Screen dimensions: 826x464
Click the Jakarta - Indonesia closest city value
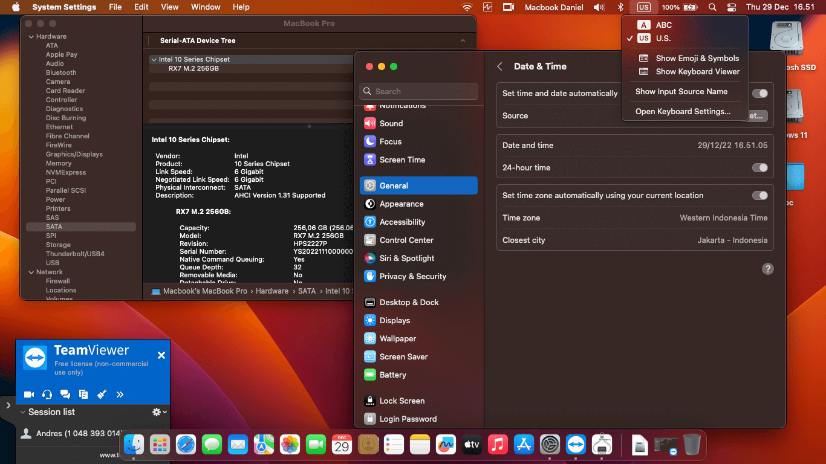(732, 240)
